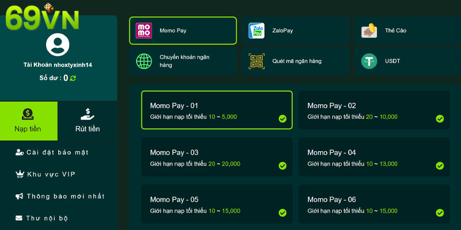Open Thông báo mới nhất
This screenshot has width=461, height=230.
[60, 196]
